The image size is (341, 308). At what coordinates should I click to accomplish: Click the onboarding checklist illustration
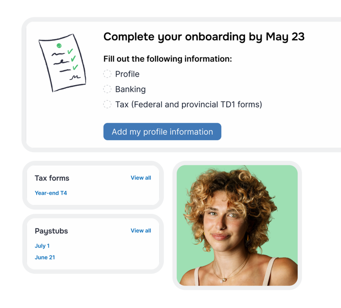(62, 63)
